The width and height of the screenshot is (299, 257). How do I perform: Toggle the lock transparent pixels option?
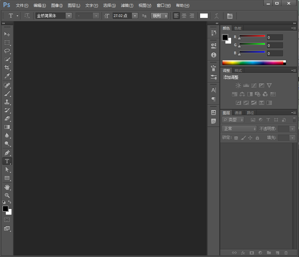click(x=236, y=138)
